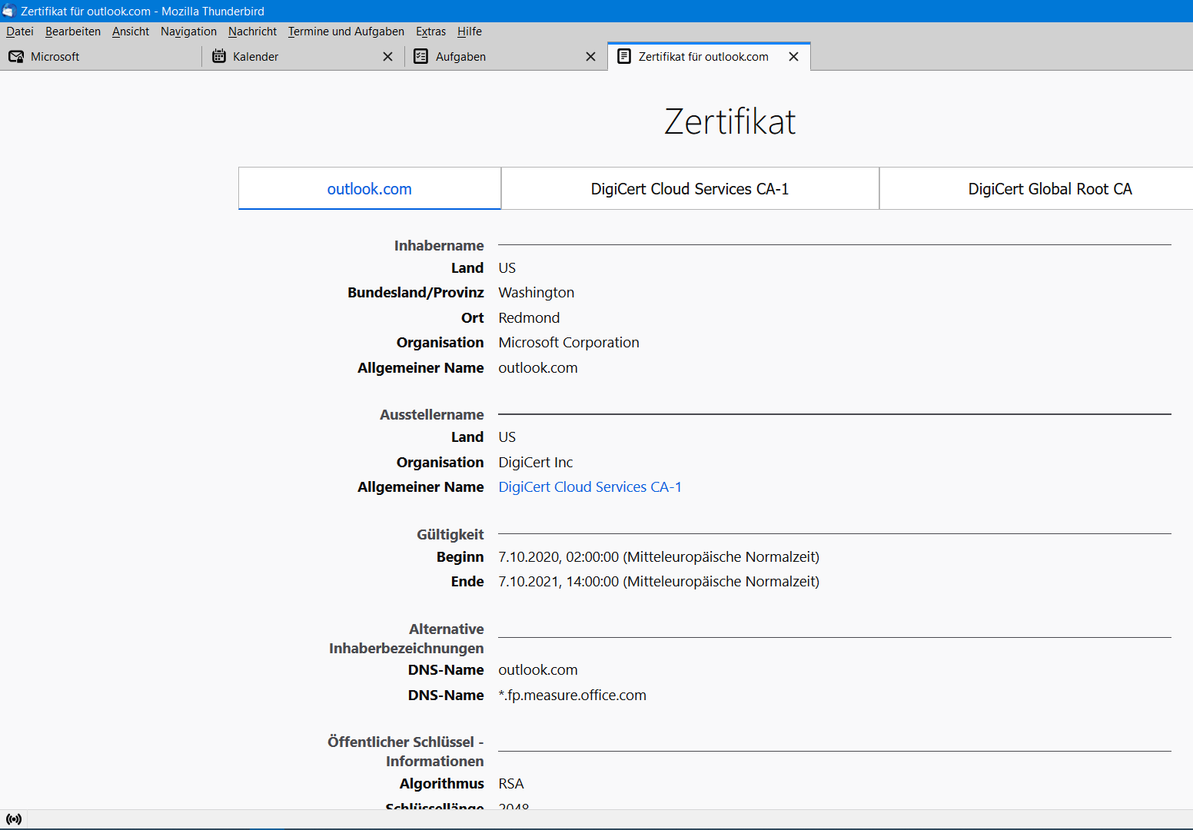Open the Bearbeiten menu
The image size is (1193, 830).
click(x=73, y=32)
